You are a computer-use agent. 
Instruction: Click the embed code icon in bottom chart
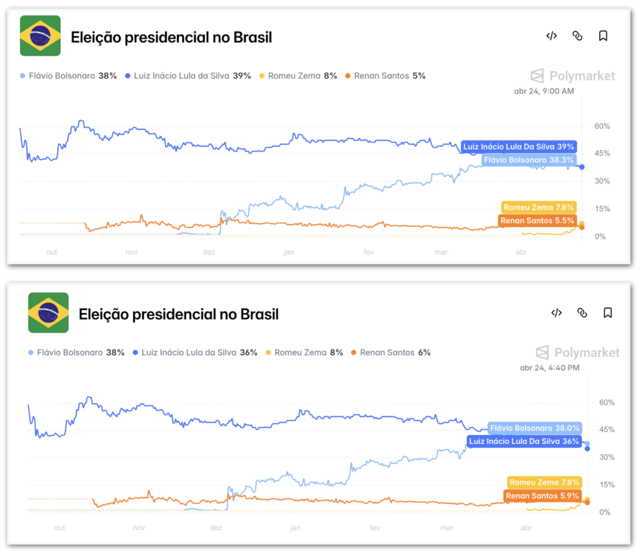556,312
